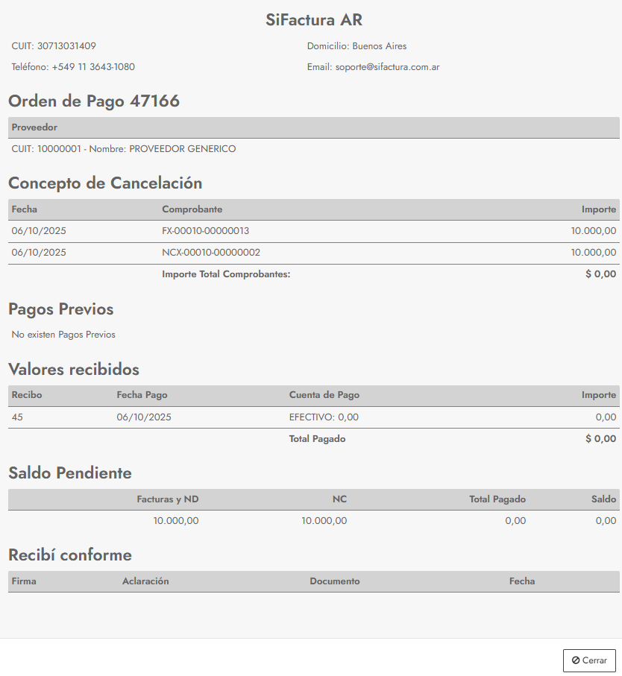Image resolution: width=622 pixels, height=676 pixels.
Task: Click the Facturas y ND column header
Action: pos(168,499)
